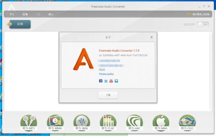Open the 编辑 menu

(25, 14)
